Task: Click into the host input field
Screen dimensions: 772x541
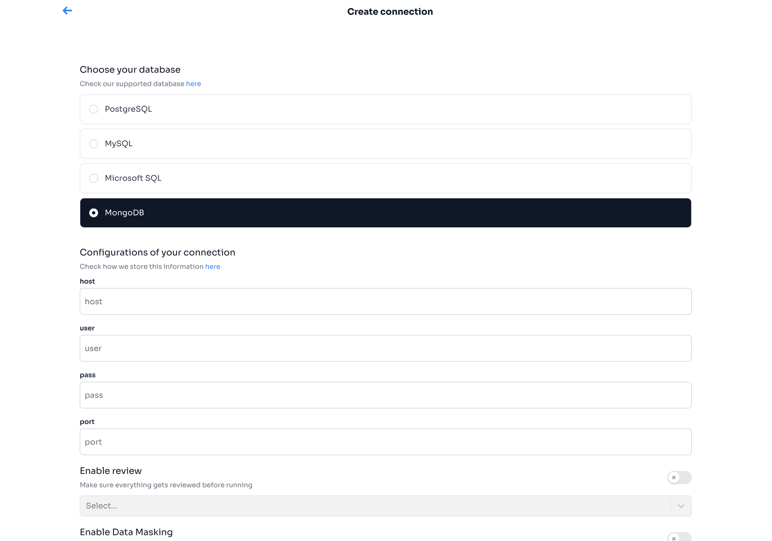Action: coord(385,301)
